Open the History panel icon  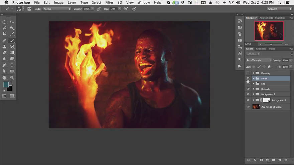click(x=240, y=21)
